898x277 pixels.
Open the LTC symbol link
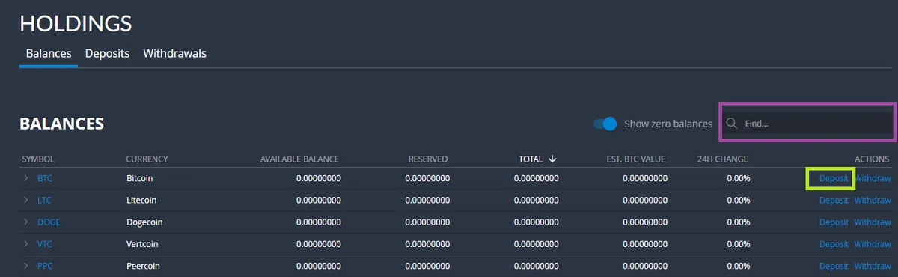pos(44,200)
